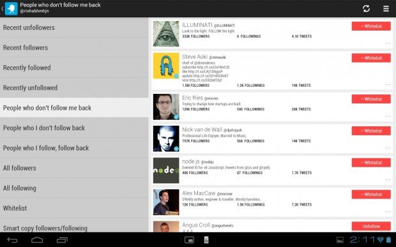Tap Alex MacCaw profile thumbnail
Image resolution: width=396 pixels, height=247 pixels.
click(166, 202)
